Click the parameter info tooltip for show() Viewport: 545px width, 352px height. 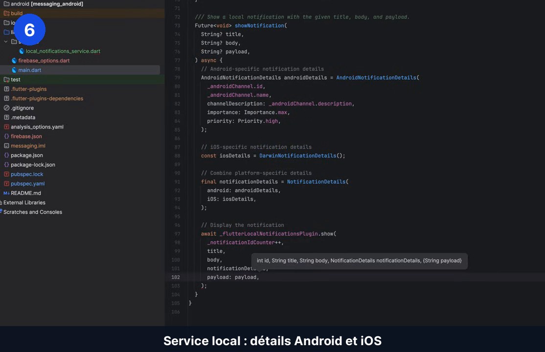coord(360,261)
